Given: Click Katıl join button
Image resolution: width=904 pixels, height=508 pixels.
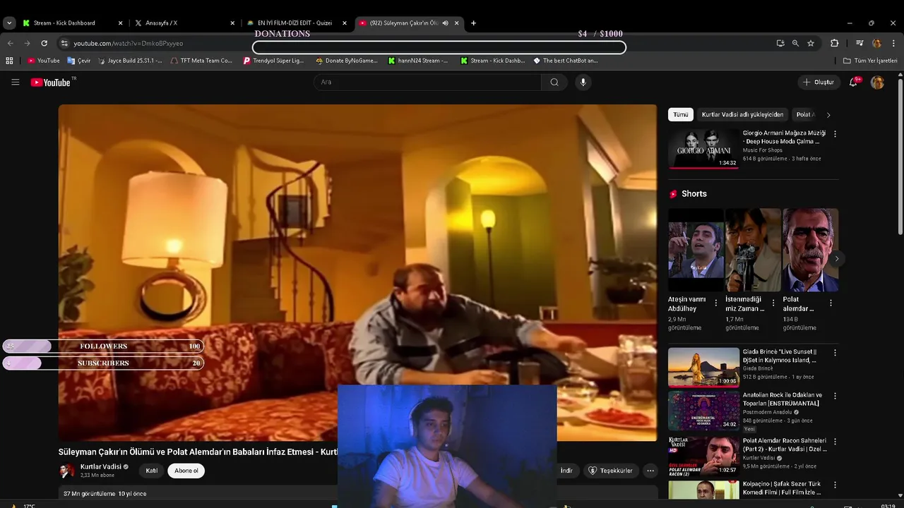Looking at the screenshot, I should tap(151, 471).
